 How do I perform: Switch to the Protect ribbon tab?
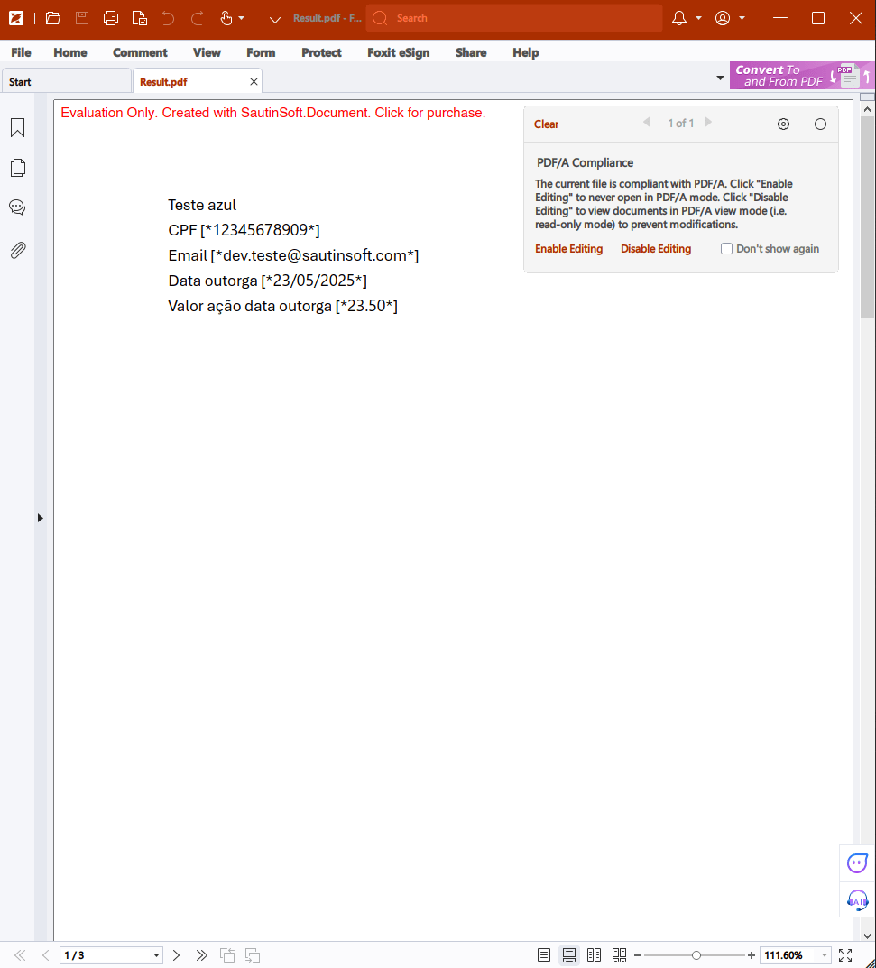click(321, 52)
